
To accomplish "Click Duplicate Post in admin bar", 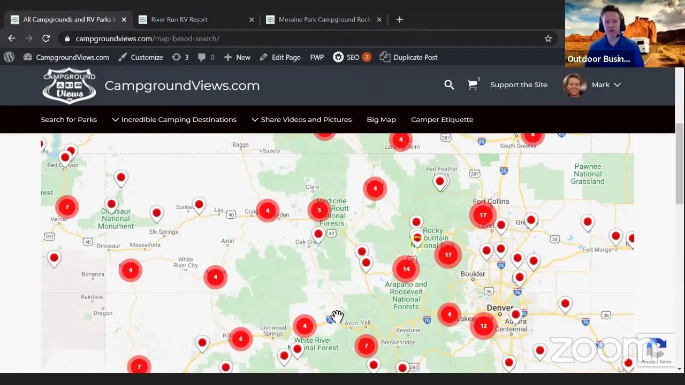I will tap(408, 57).
